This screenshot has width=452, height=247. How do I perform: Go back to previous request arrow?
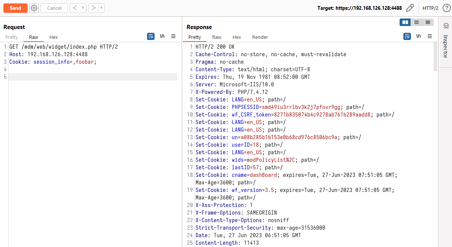(74, 8)
